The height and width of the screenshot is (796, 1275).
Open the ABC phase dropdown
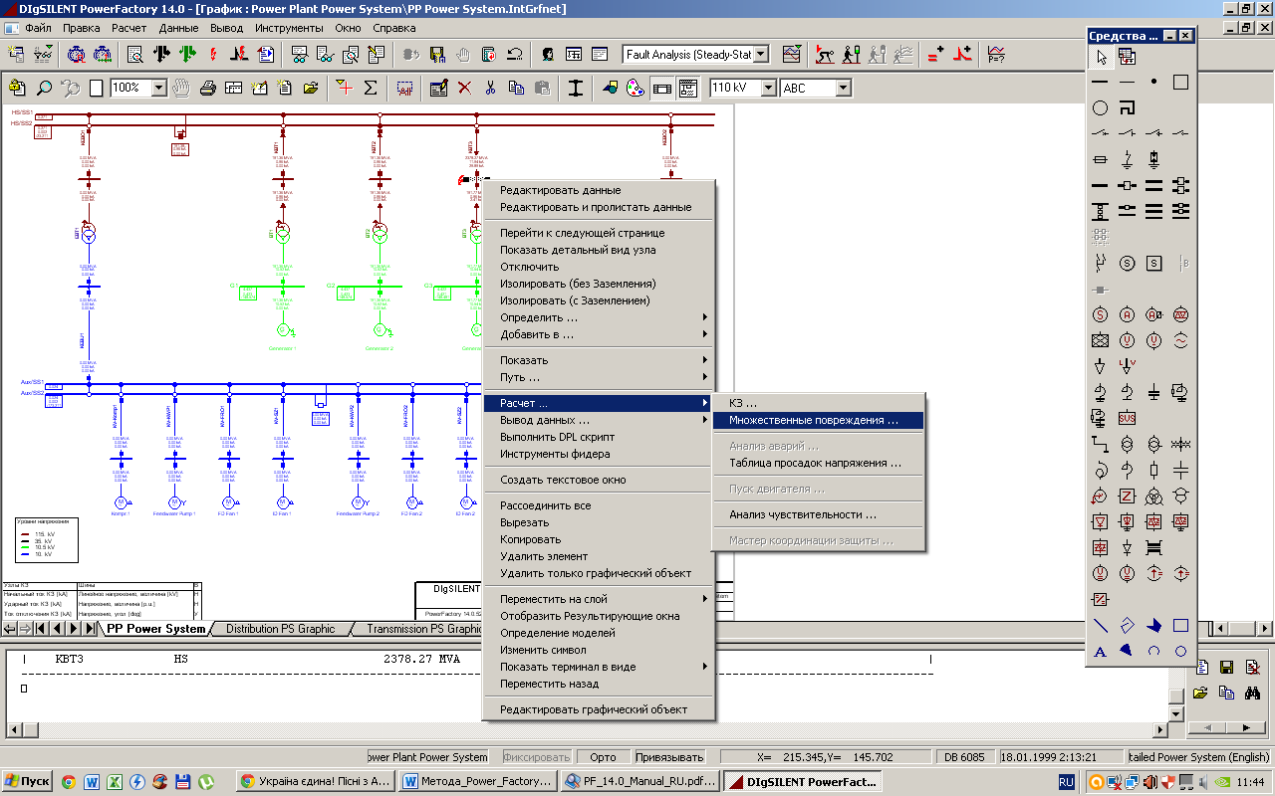click(x=844, y=88)
